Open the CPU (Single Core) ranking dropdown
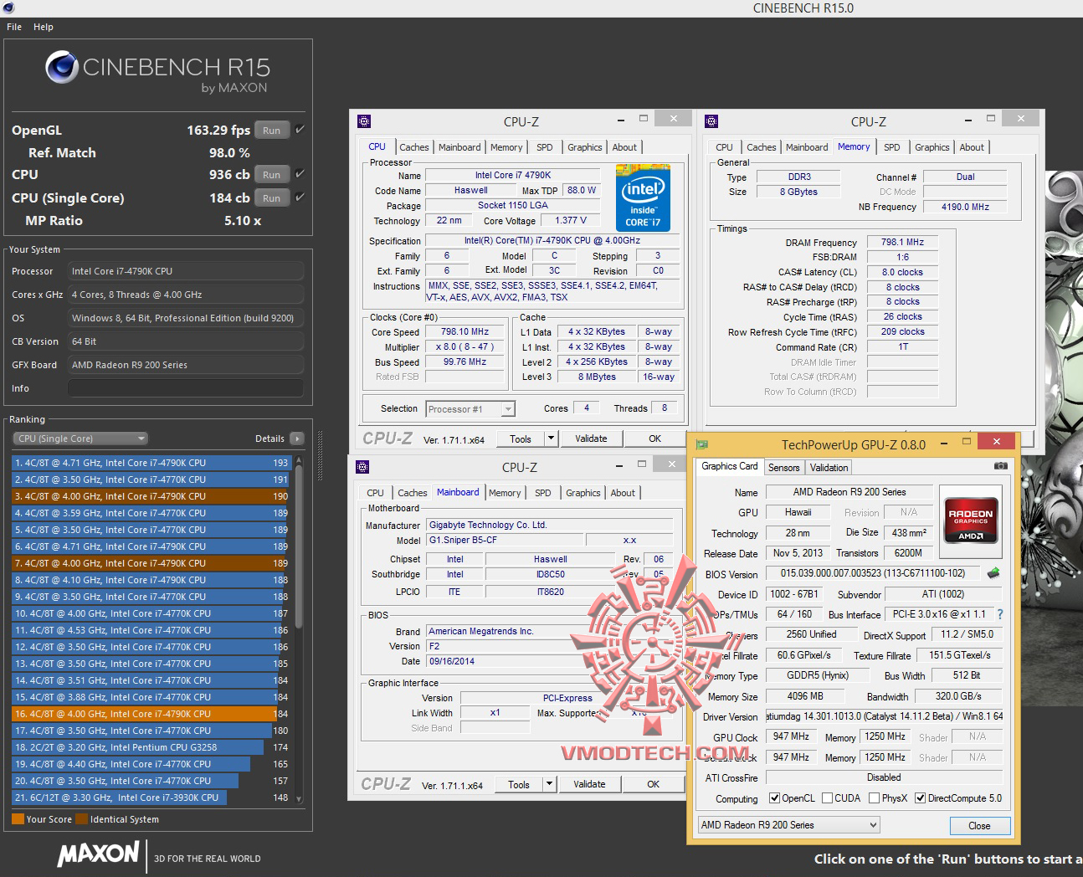Image resolution: width=1083 pixels, height=877 pixels. pos(80,438)
